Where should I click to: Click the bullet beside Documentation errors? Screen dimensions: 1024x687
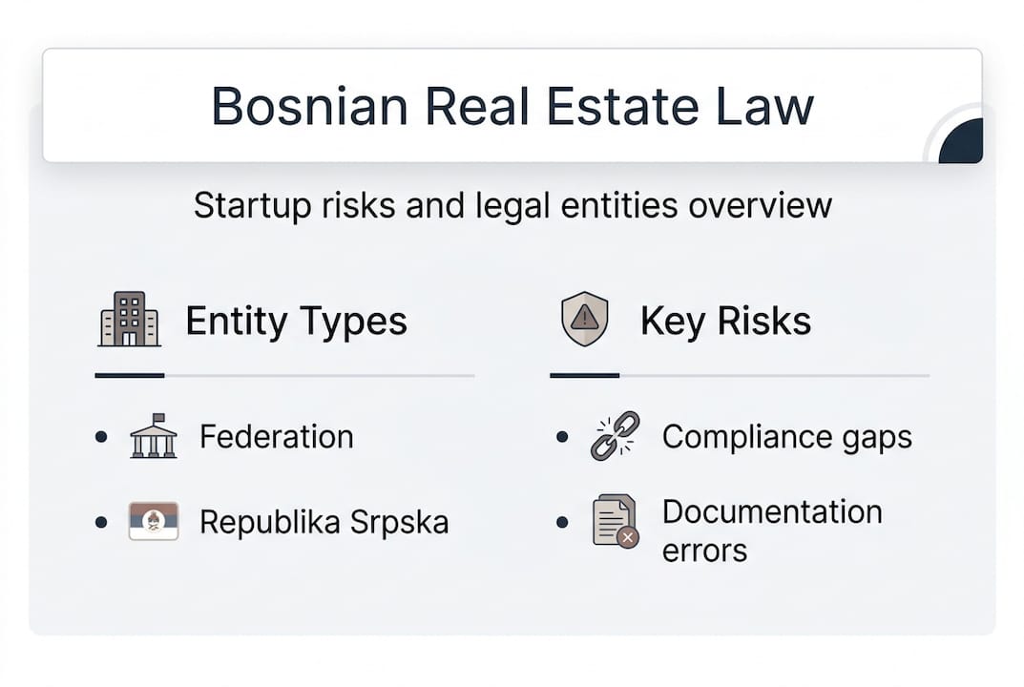[x=563, y=523]
